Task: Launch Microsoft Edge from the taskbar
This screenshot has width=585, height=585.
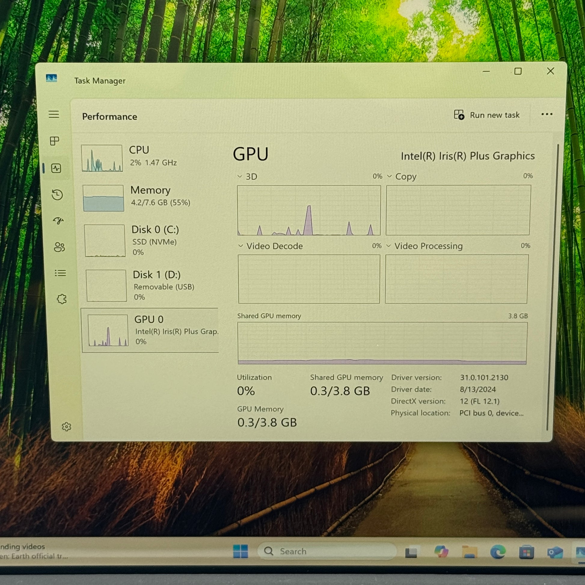Action: click(498, 552)
